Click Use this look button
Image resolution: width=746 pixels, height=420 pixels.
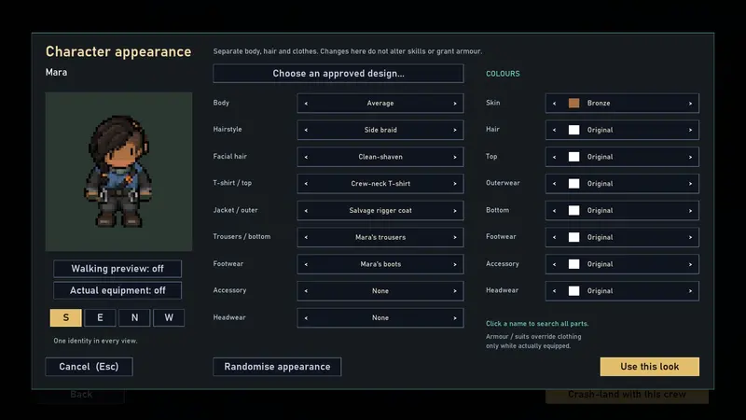(649, 367)
